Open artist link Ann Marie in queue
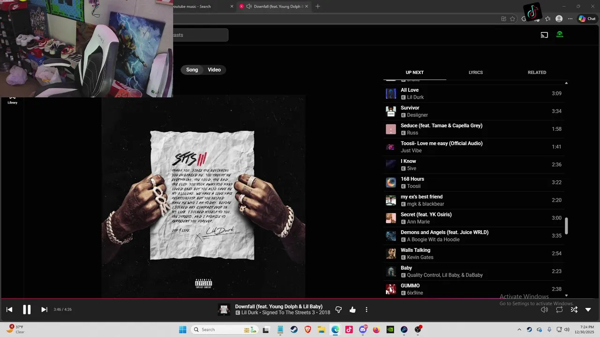The image size is (600, 337). coord(418,222)
